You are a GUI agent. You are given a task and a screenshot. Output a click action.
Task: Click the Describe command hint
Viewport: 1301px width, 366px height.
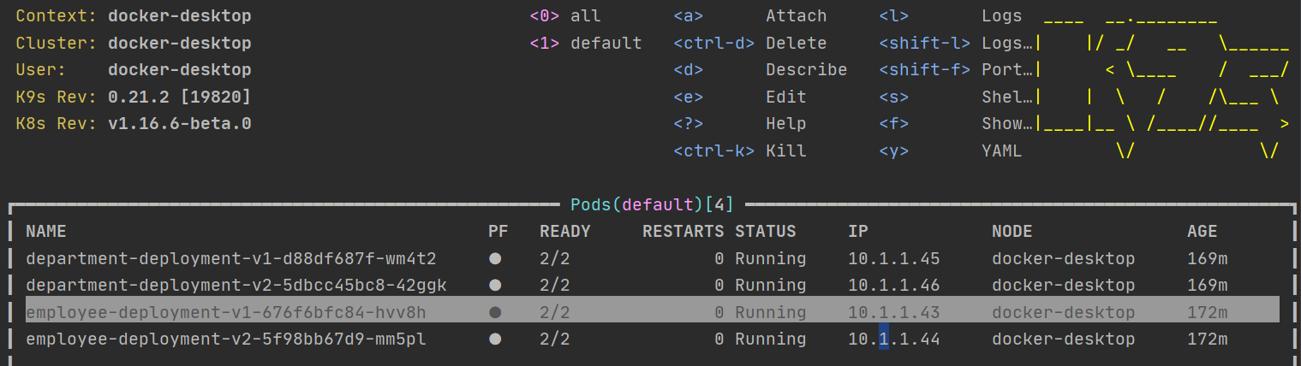pyautogui.click(x=806, y=70)
